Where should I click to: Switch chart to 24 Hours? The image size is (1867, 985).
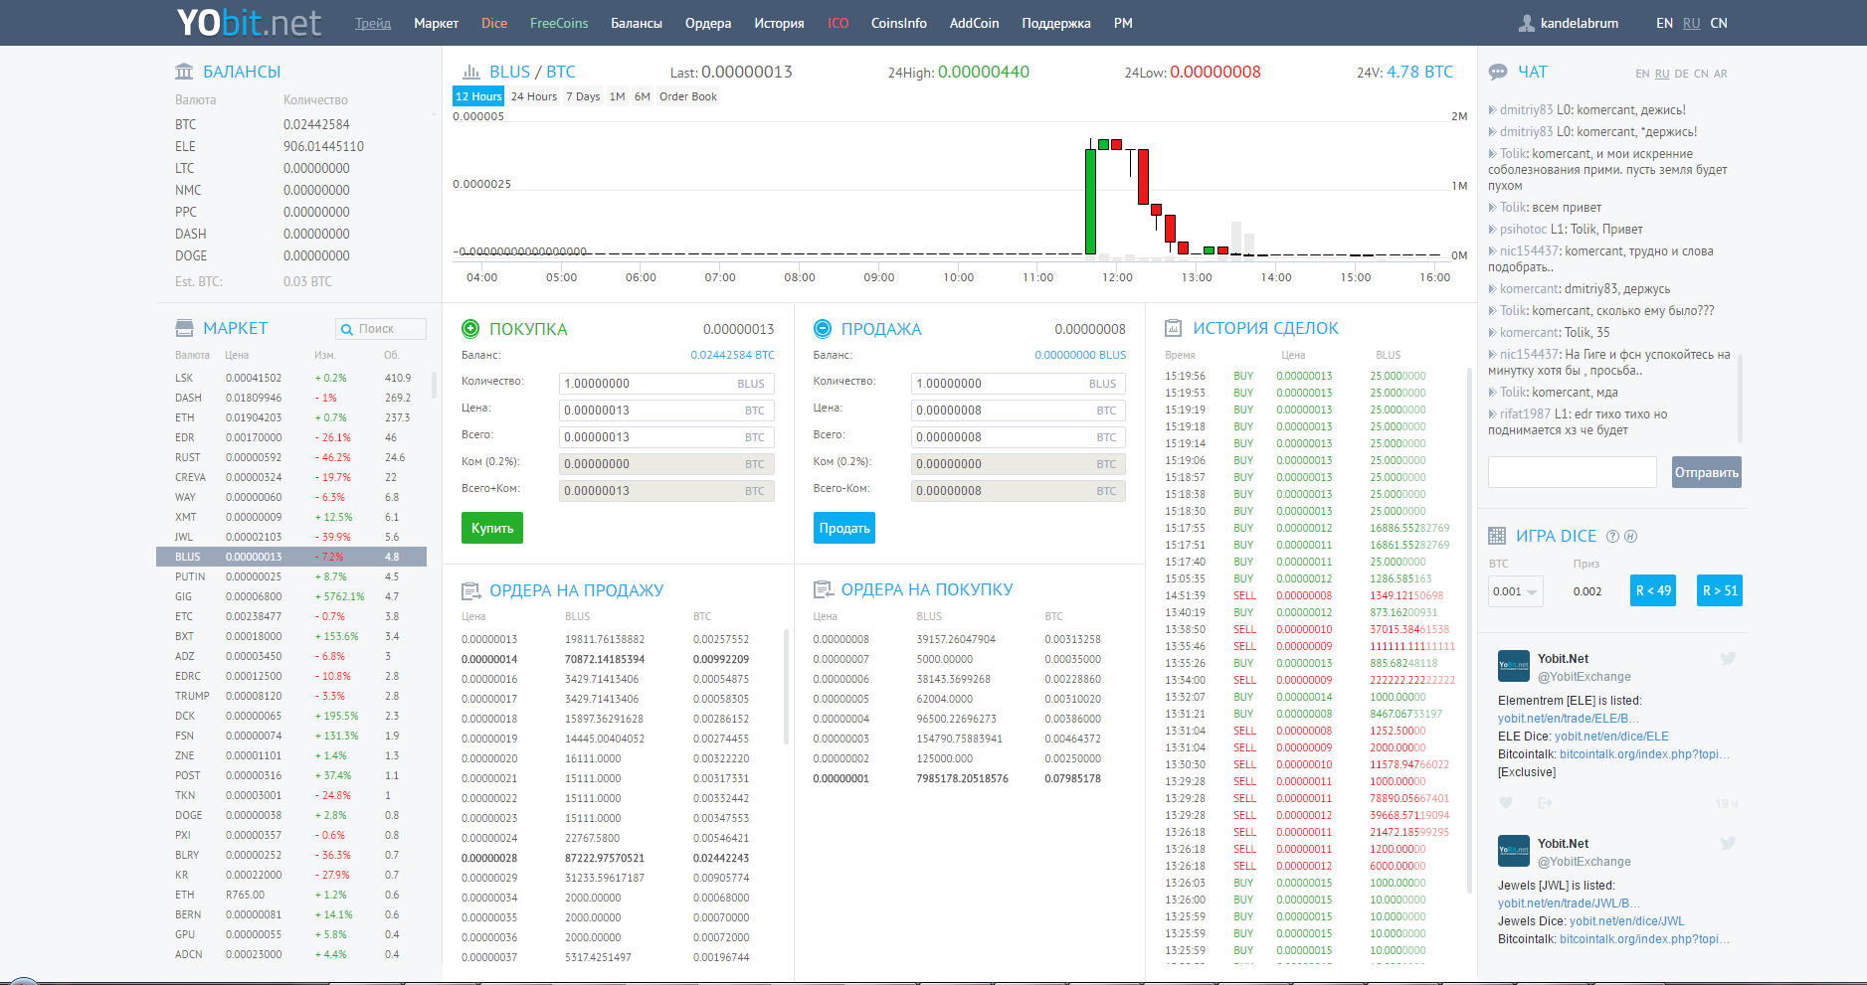(534, 96)
